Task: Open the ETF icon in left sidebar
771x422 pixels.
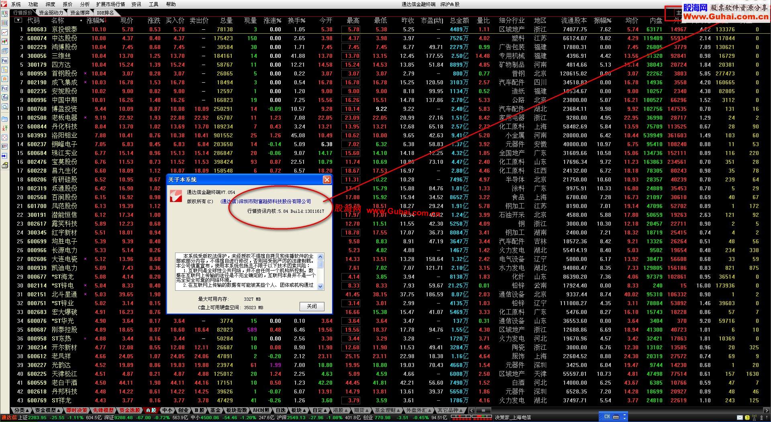Action: (x=5, y=147)
